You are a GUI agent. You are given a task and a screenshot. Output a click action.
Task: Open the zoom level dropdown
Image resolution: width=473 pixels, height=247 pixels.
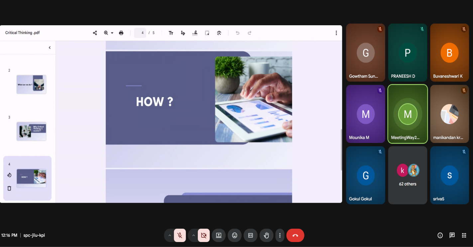pyautogui.click(x=112, y=33)
